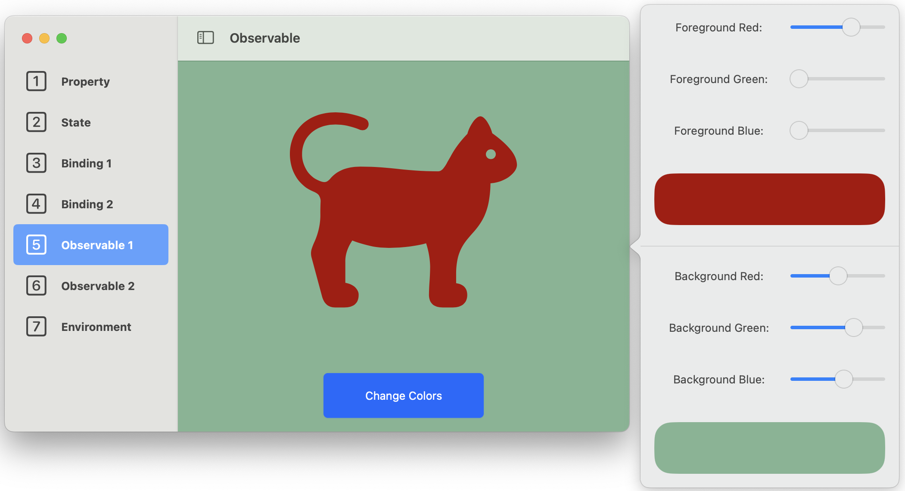The height and width of the screenshot is (491, 905).
Task: Select the numbered badge icon next to Property
Action: (36, 81)
